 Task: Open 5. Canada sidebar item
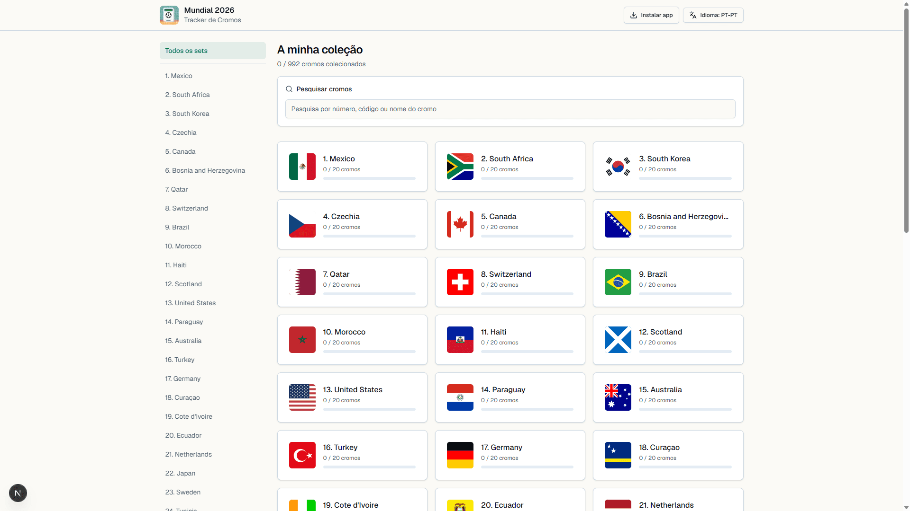pyautogui.click(x=213, y=151)
